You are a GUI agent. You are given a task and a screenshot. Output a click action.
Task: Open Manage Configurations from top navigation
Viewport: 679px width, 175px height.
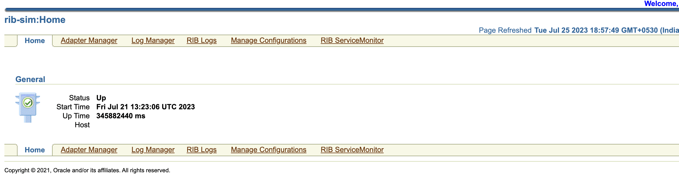click(269, 40)
